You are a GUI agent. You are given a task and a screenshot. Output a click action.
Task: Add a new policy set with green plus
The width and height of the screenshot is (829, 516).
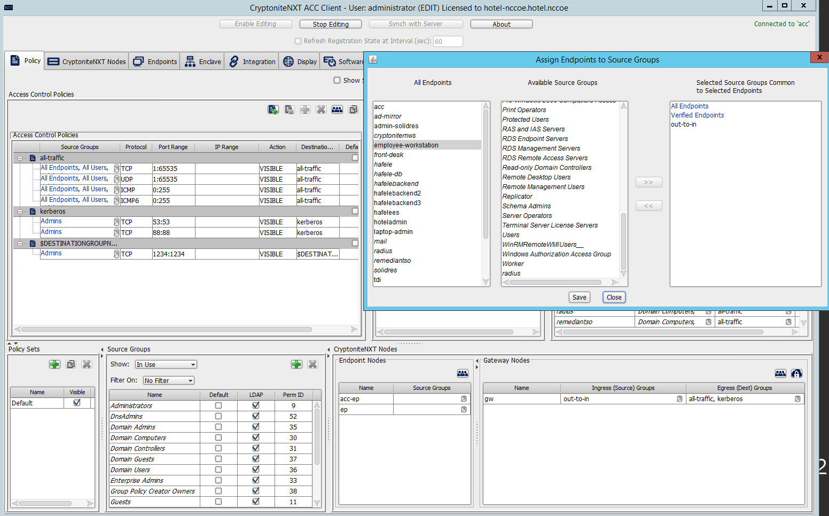click(x=54, y=364)
